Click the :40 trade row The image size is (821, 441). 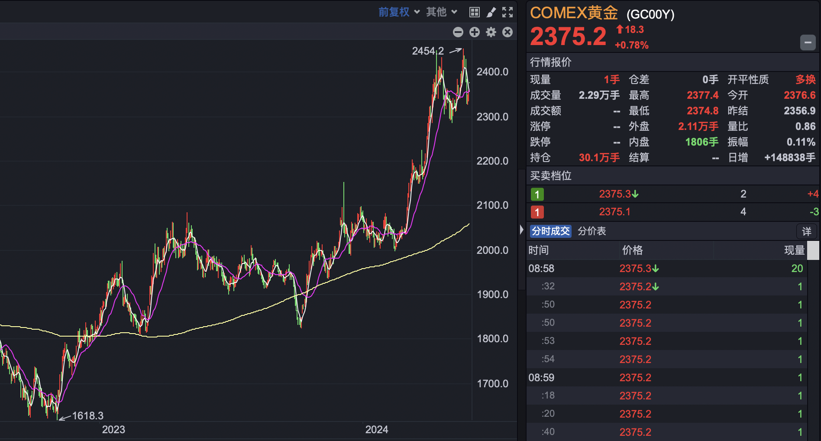(667, 432)
